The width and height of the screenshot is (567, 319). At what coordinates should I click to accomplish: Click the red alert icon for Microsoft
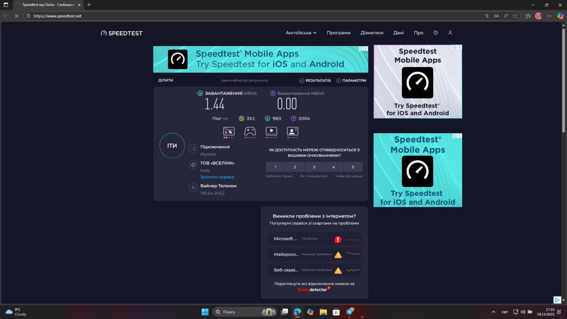(338, 239)
